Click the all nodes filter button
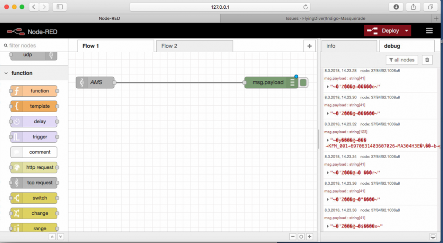 402,60
